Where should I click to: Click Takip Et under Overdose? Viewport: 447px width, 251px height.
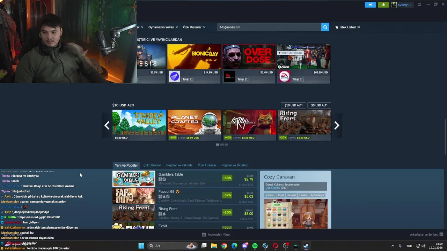click(242, 79)
